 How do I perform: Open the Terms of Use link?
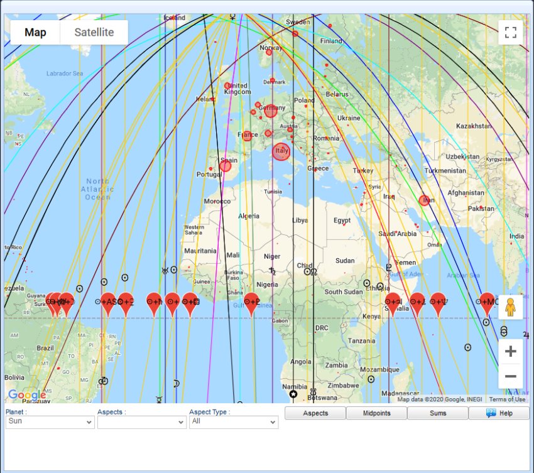point(508,398)
